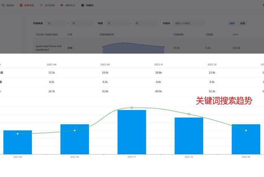Click the 0.4k sales cell

pos(158,82)
